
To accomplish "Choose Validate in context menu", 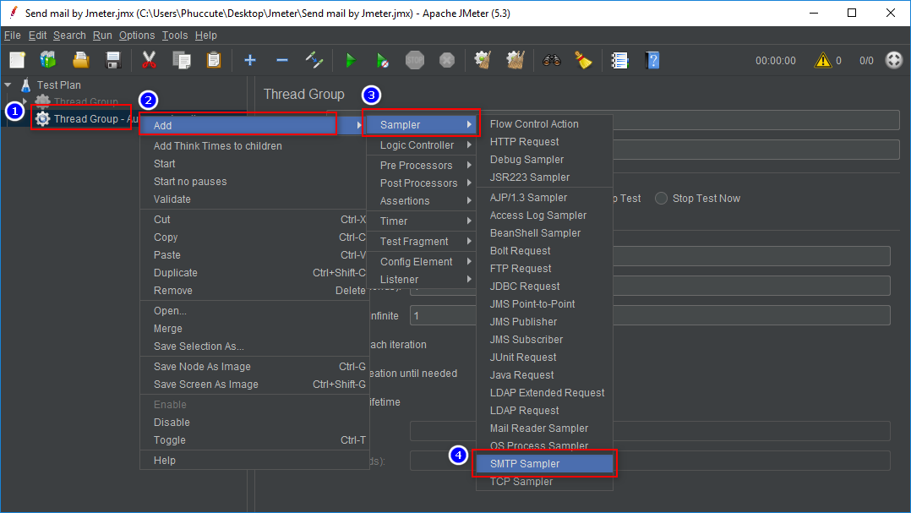I will click(x=254, y=199).
